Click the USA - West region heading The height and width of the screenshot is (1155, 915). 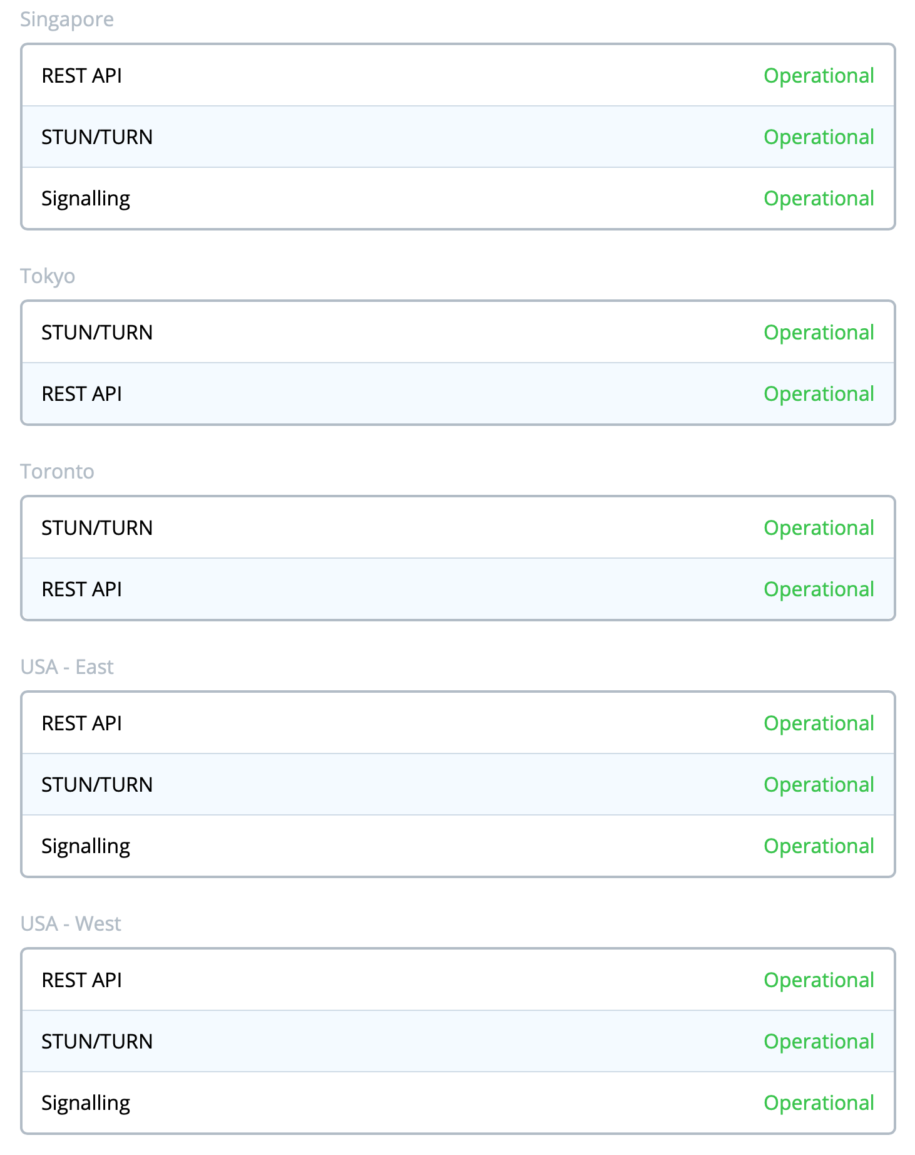71,924
